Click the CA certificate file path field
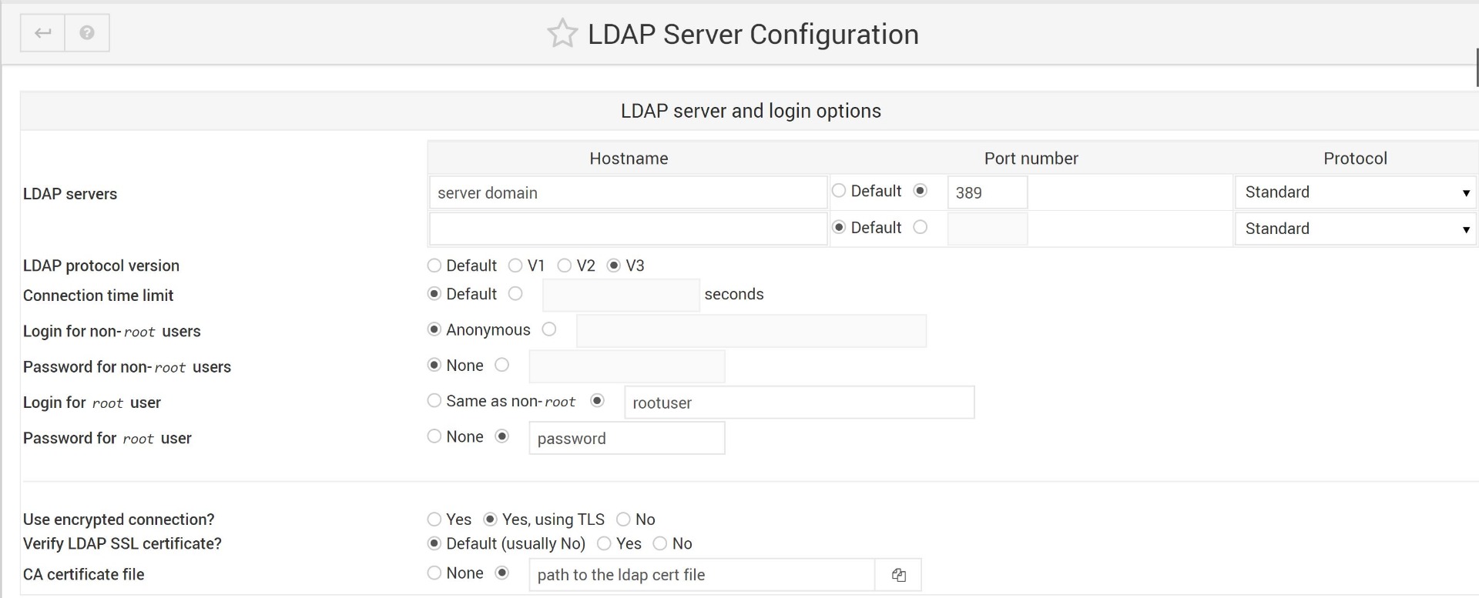 tap(701, 575)
